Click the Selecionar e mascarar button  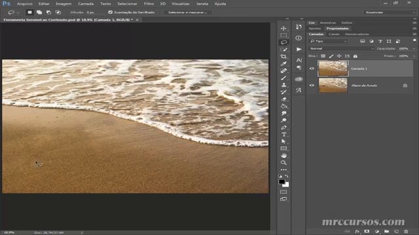tap(188, 12)
